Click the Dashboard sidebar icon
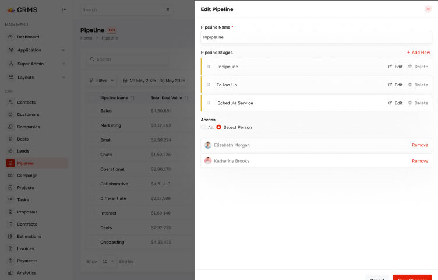 [10, 37]
